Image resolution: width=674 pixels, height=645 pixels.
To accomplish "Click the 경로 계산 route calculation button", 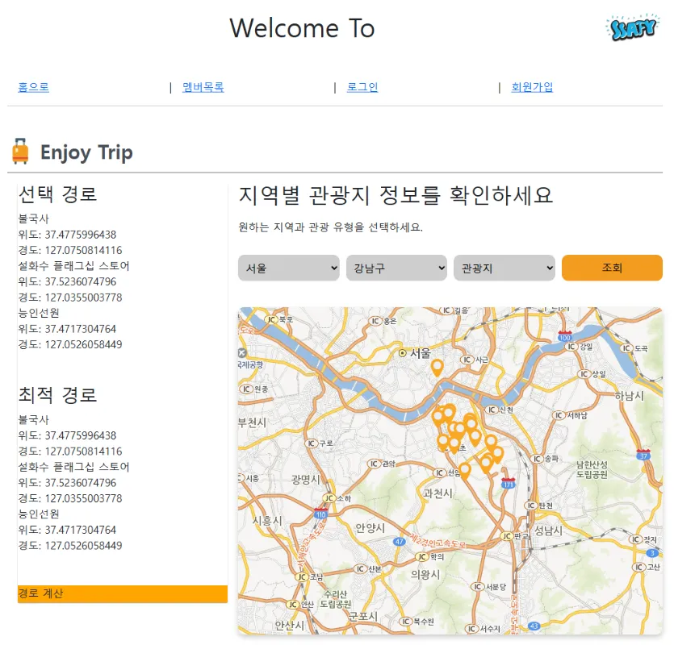I will 123,594.
